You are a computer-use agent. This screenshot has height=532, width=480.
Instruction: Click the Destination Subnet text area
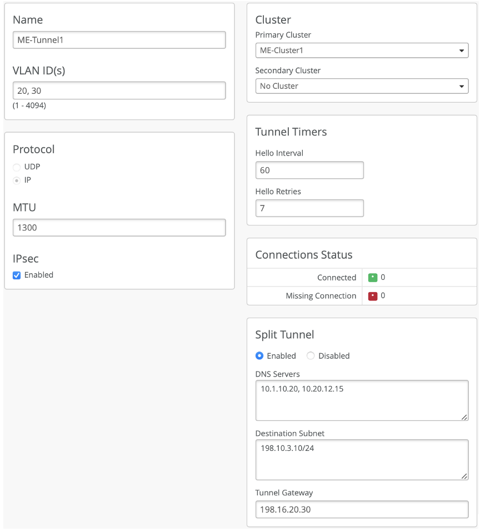pos(362,459)
